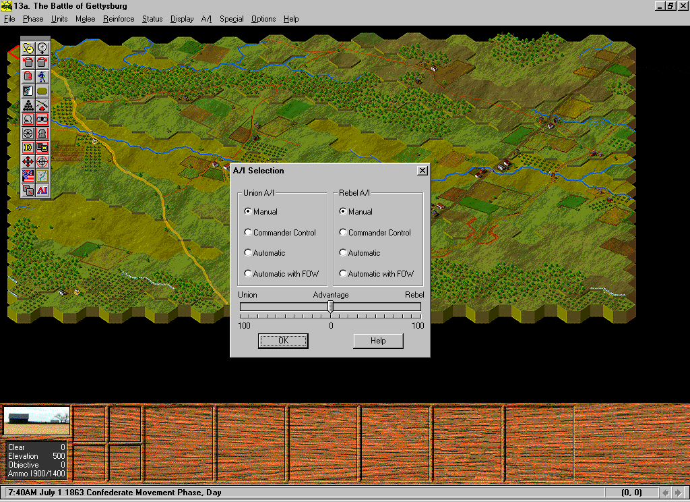The height and width of the screenshot is (502, 690).
Task: Open the Special menu
Action: 231,19
